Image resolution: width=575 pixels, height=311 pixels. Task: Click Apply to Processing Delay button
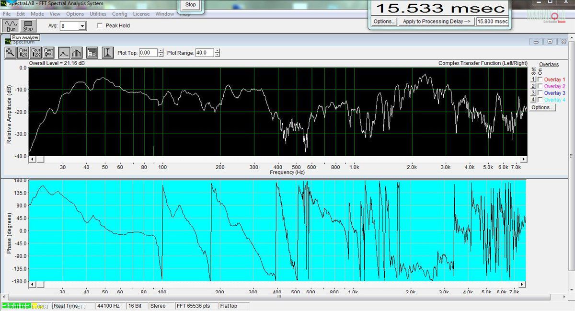pyautogui.click(x=437, y=22)
